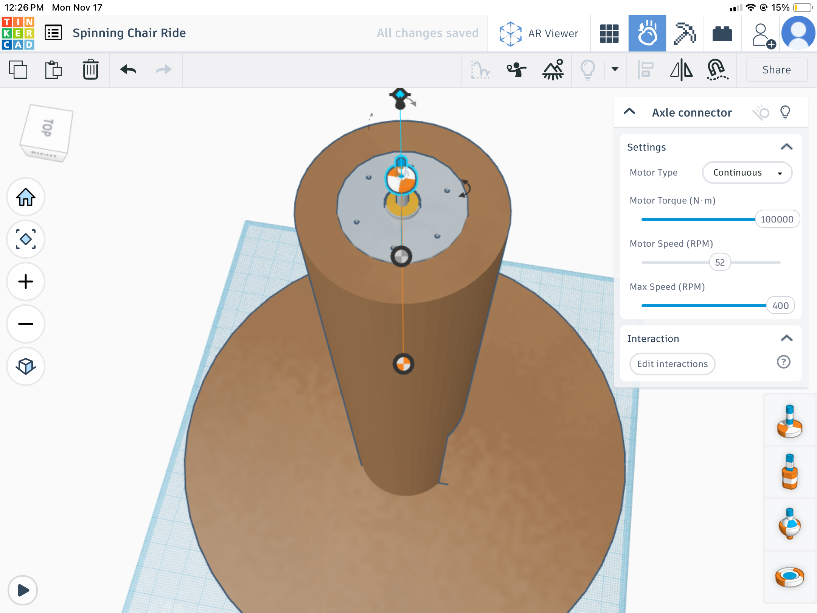Click the Share button

tap(777, 70)
